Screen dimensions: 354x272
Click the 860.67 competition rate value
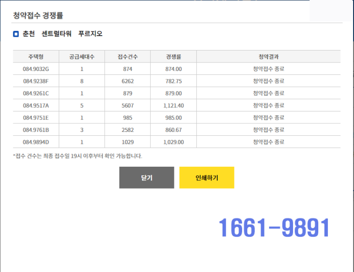pyautogui.click(x=173, y=130)
